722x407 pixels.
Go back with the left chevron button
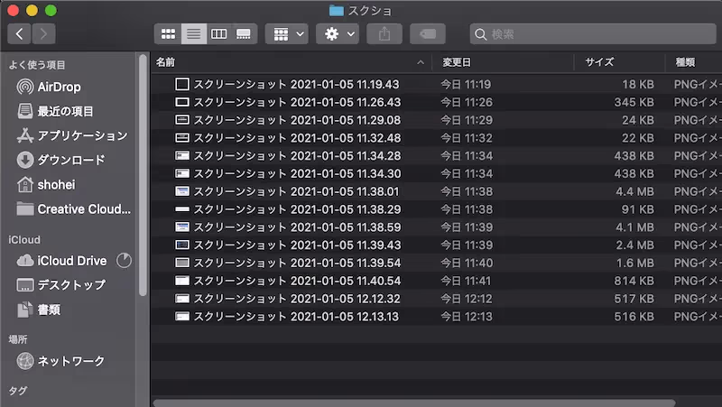coord(19,34)
